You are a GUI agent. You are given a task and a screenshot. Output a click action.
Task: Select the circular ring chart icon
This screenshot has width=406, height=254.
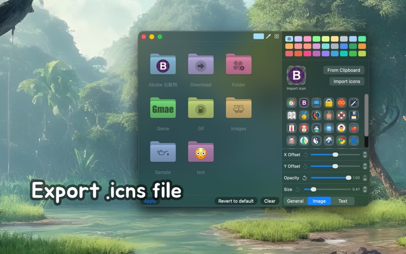(316, 115)
